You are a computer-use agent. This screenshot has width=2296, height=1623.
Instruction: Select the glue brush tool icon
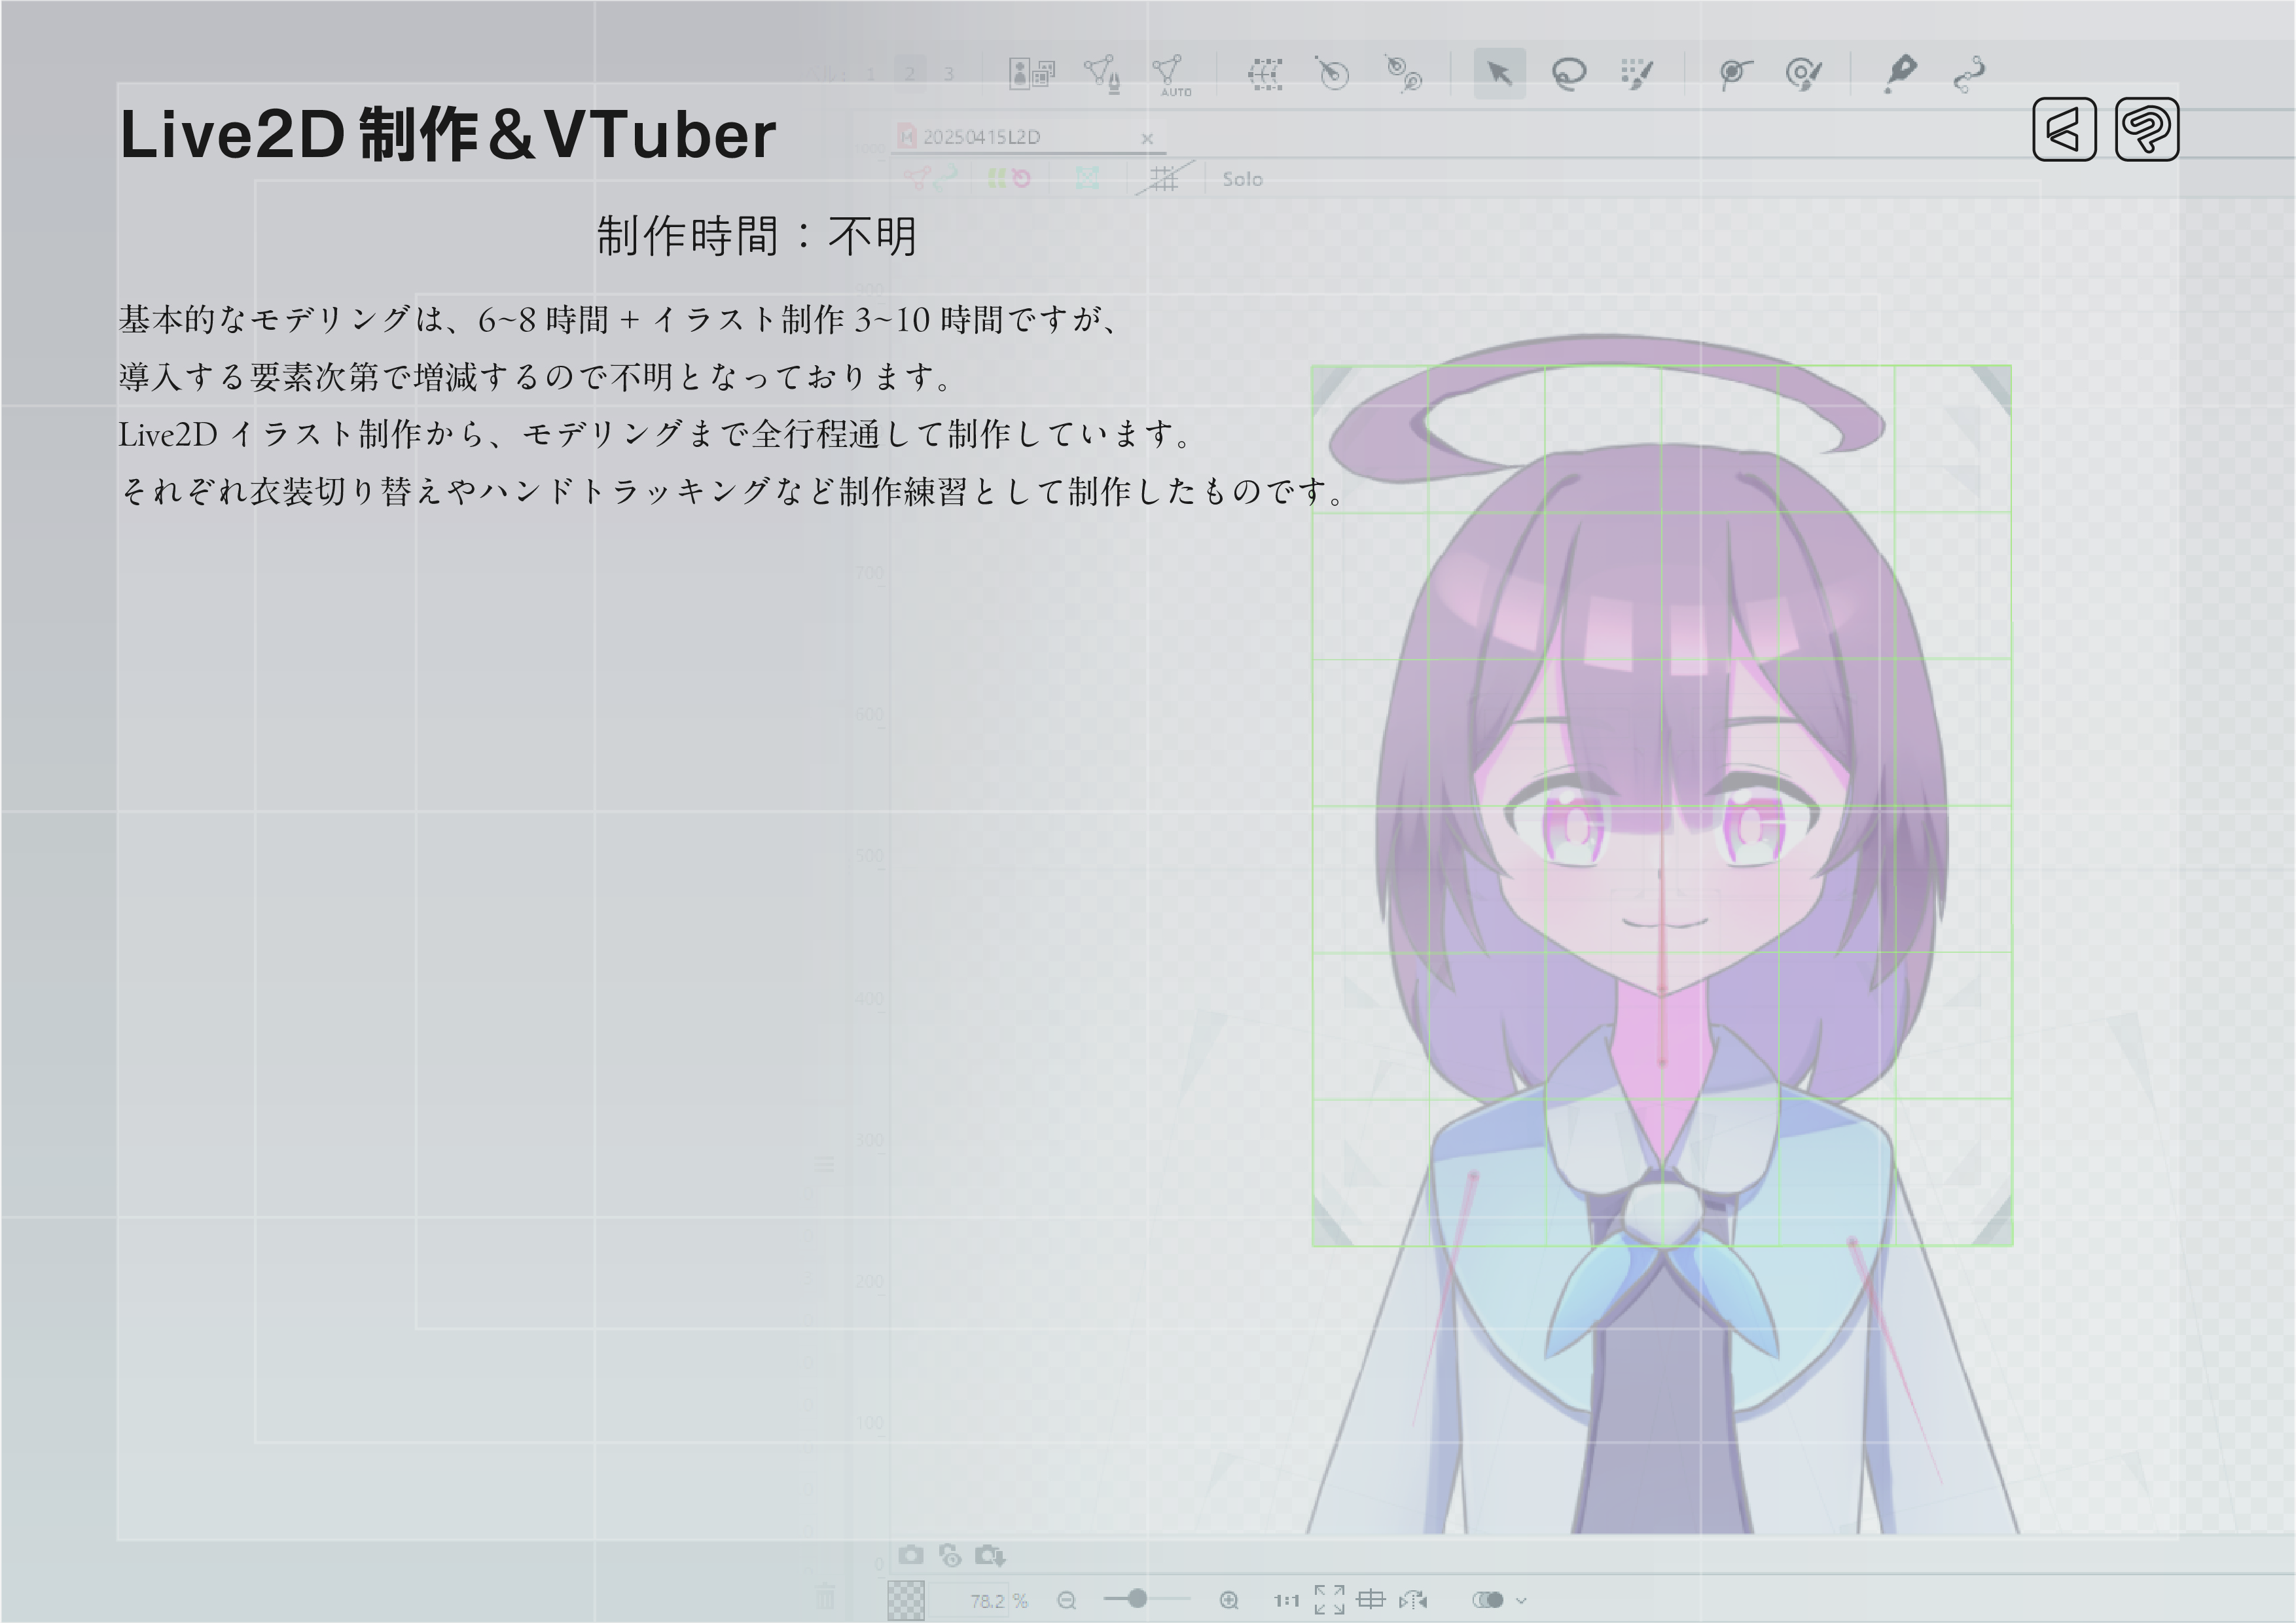1804,73
